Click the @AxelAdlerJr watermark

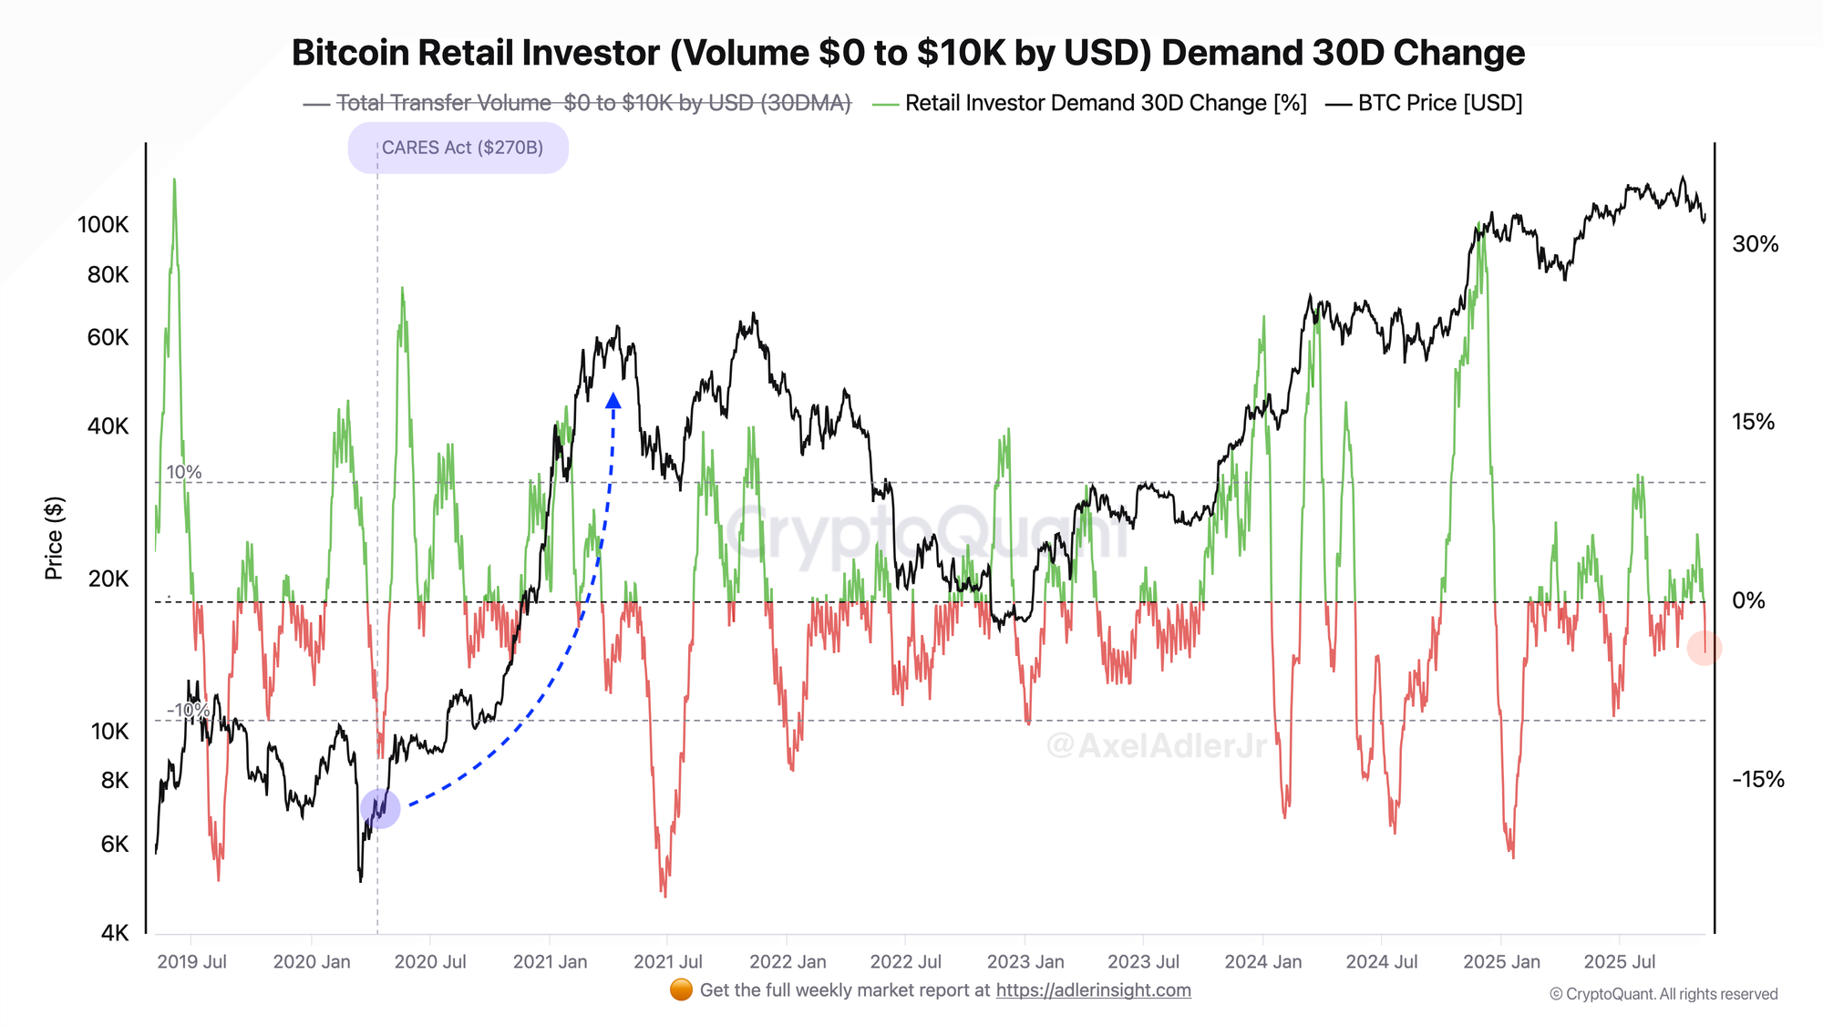(1156, 746)
